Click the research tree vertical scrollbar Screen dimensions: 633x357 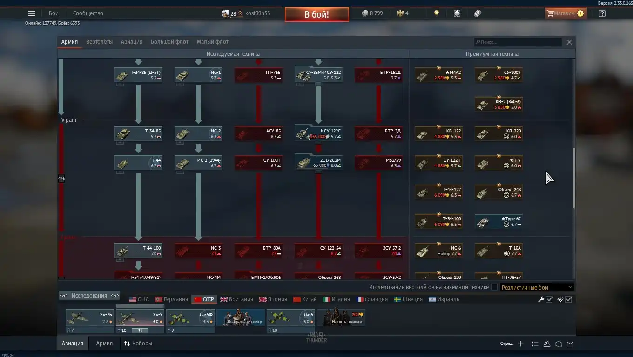click(x=574, y=178)
